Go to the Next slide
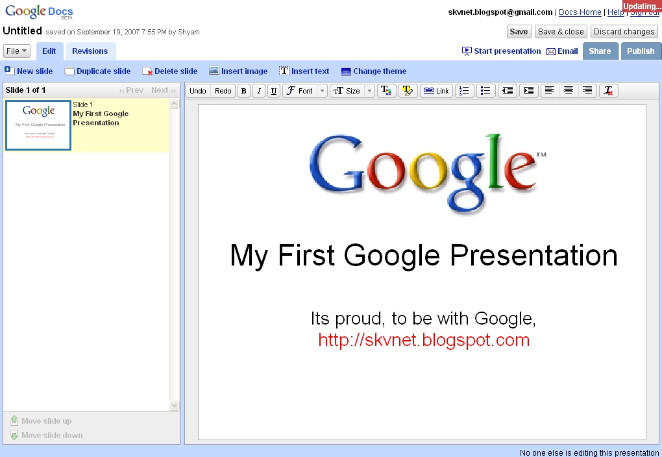662x457 pixels. click(164, 90)
